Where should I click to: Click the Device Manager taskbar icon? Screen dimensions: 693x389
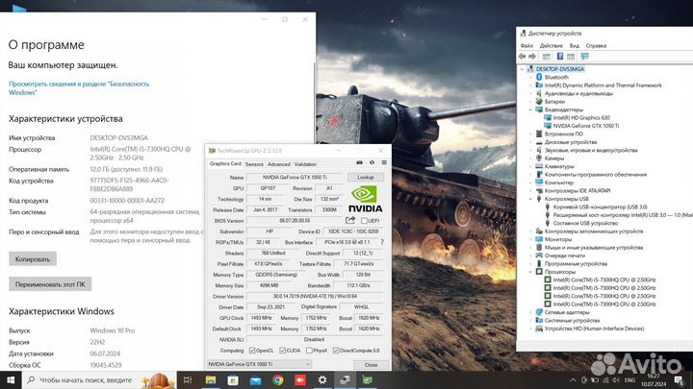tap(345, 379)
